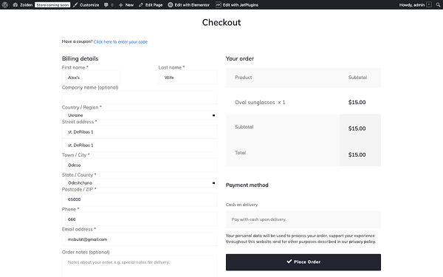Click the Product column header
Viewport: 443px width, 277px height.
pos(243,77)
